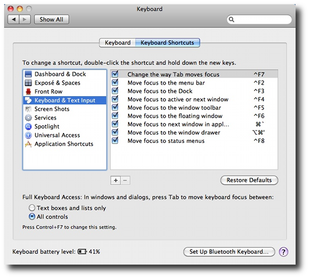Select Exposé & Spaces category

tap(65, 83)
